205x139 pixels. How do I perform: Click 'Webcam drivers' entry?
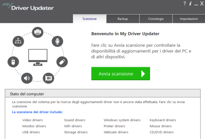point(116,132)
